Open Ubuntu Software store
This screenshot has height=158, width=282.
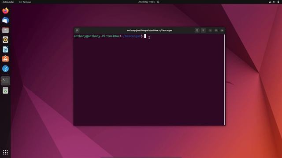(x=5, y=59)
